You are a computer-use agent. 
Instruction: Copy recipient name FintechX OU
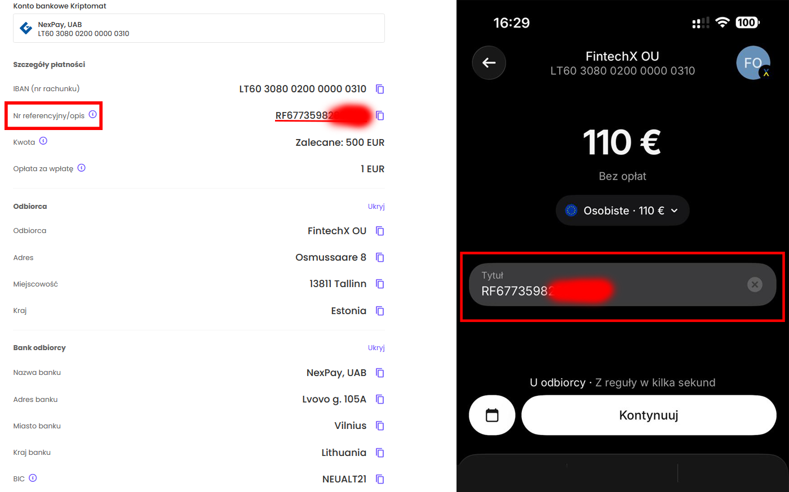(380, 231)
